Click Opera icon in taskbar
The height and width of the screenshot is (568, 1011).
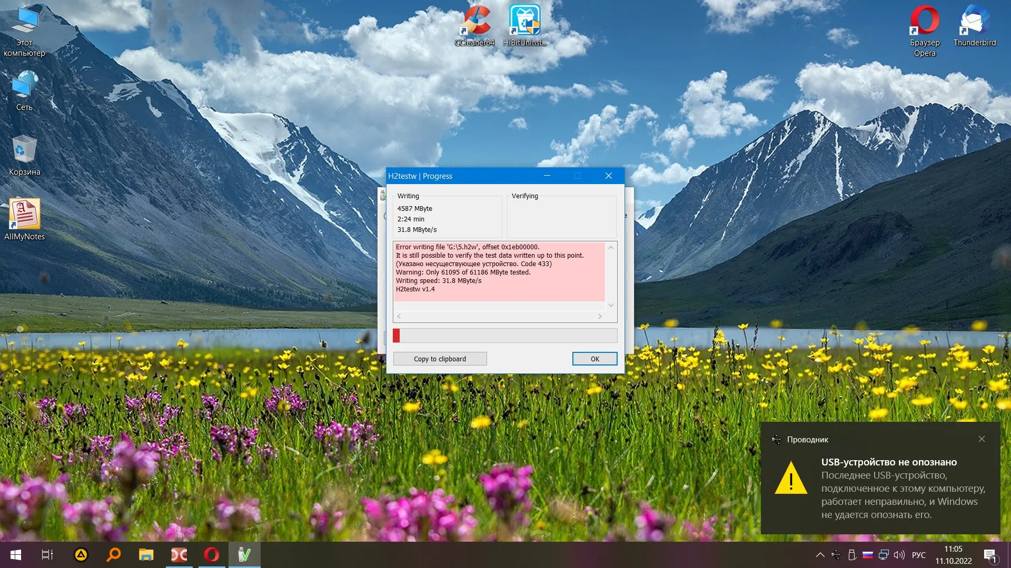[212, 554]
